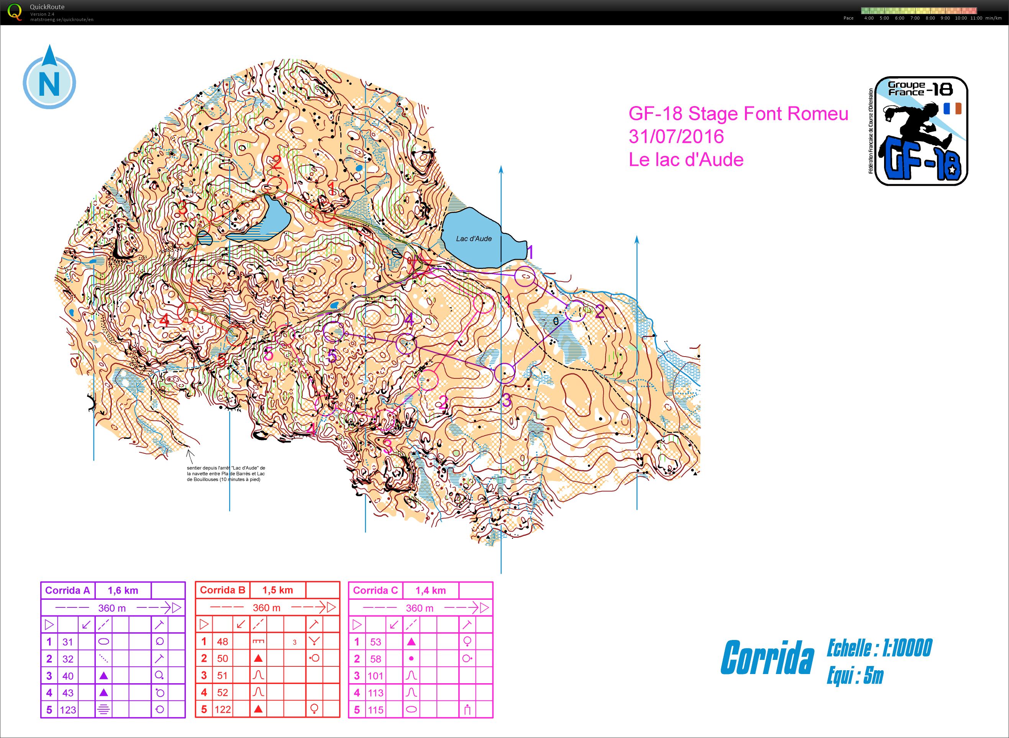The image size is (1009, 738).
Task: Click the Corrida B table header
Action: tap(223, 590)
